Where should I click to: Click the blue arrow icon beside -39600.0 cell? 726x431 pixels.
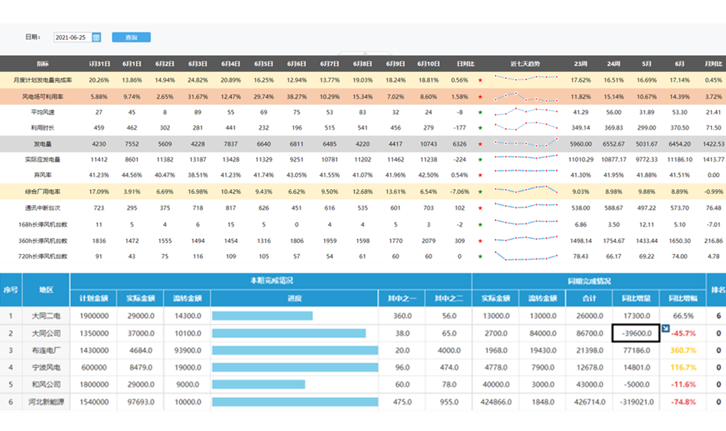666,328
